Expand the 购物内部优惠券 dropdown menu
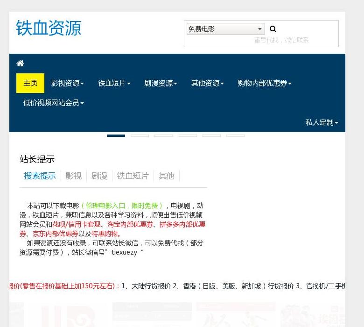The image size is (364, 327). (265, 83)
